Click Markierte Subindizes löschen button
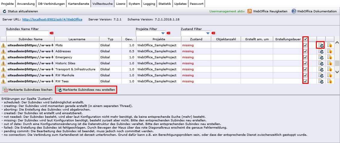The height and width of the screenshot is (143, 340). click(27, 90)
